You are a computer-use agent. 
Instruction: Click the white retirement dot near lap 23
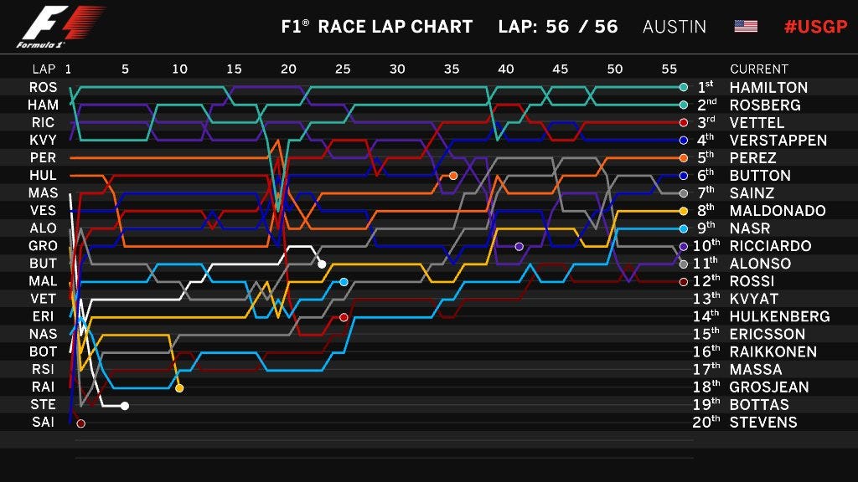point(323,264)
